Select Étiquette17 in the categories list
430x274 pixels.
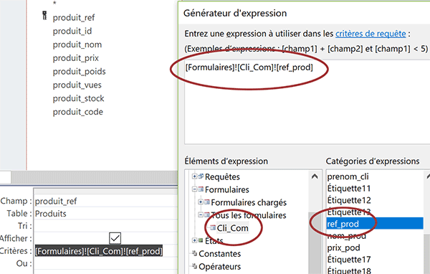[349, 260]
